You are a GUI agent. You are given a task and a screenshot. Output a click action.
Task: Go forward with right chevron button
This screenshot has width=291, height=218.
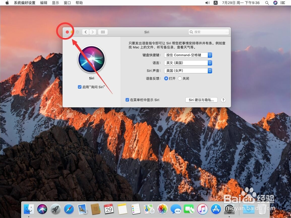pos(93,32)
